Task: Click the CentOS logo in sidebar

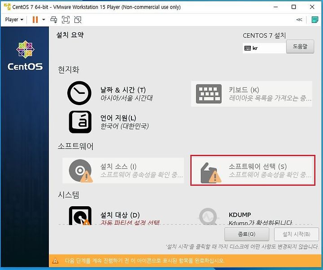Action: coord(25,56)
